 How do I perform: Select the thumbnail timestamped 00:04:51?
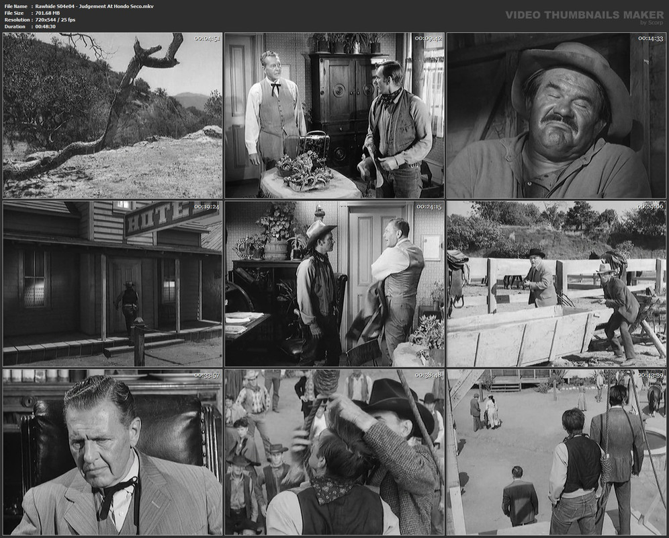pyautogui.click(x=113, y=116)
